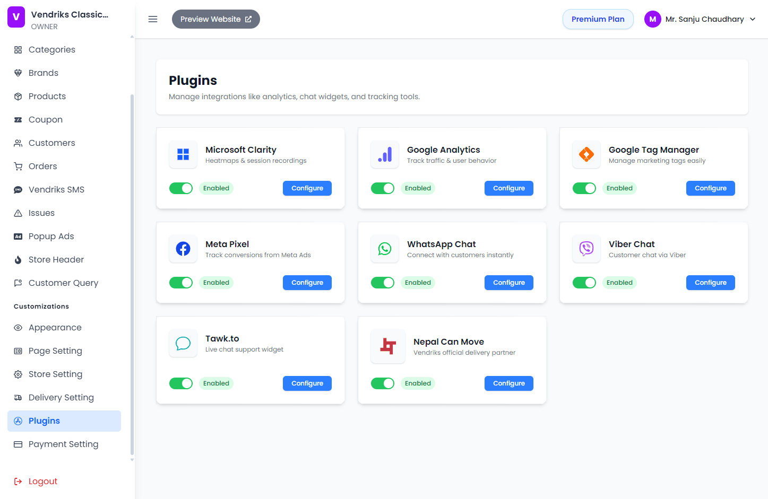The image size is (768, 499).
Task: Click the Premium Plan badge
Action: point(598,19)
